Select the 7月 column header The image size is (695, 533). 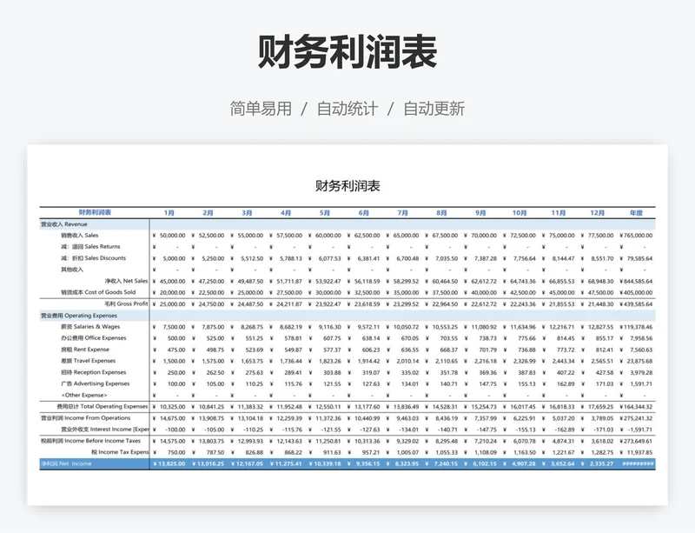(403, 213)
